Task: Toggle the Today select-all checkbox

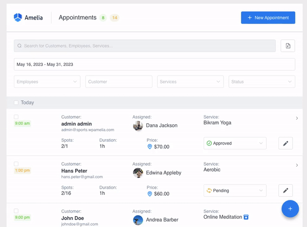Action: coord(16,103)
